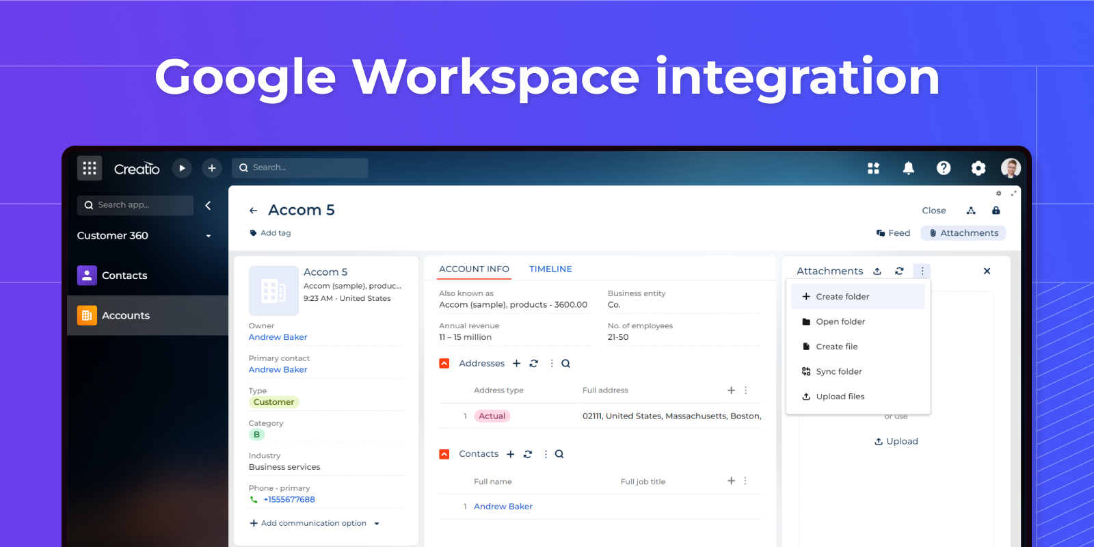Image resolution: width=1094 pixels, height=547 pixels.
Task: Collapse the Addresses section
Action: (444, 364)
